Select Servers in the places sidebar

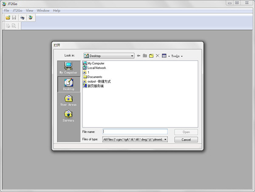pyautogui.click(x=68, y=115)
